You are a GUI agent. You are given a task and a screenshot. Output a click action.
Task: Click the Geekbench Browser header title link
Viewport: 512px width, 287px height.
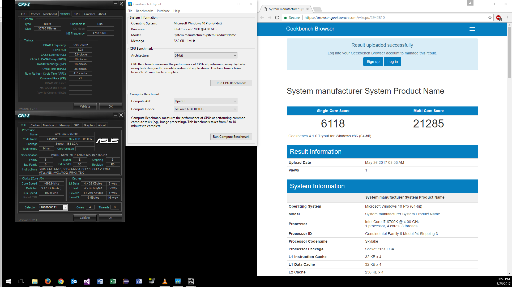tap(310, 29)
